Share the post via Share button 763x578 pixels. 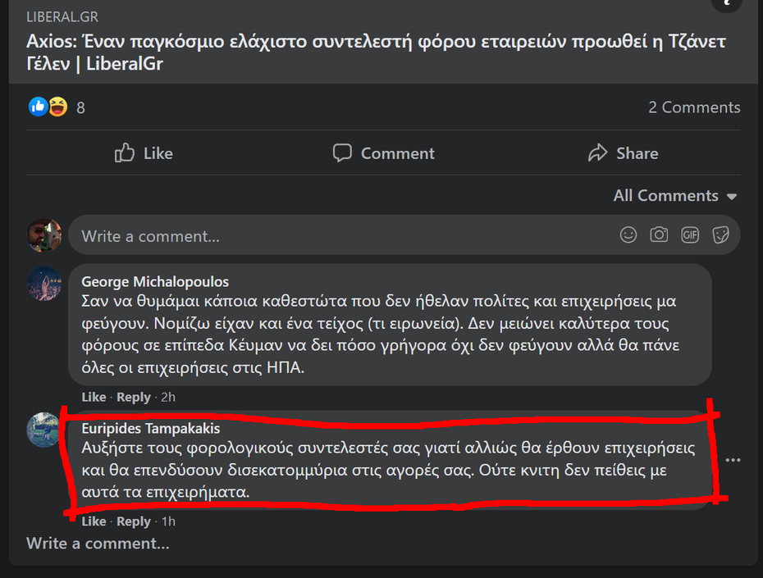(x=623, y=153)
